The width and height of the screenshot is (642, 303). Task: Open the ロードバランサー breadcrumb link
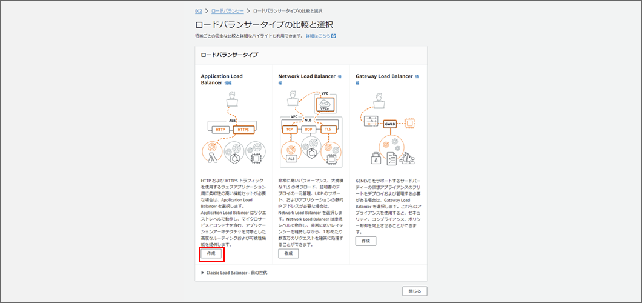click(228, 10)
